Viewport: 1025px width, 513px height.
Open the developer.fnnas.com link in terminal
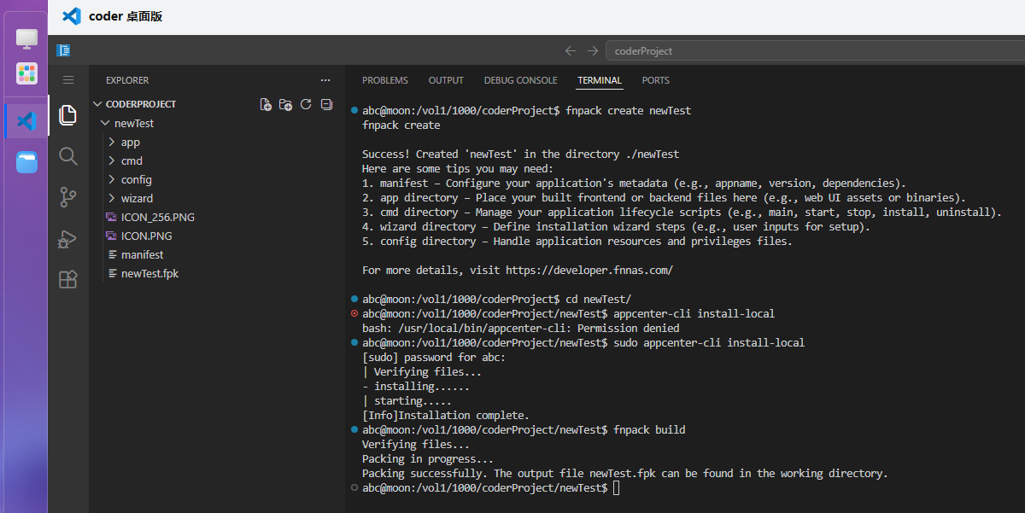point(589,270)
